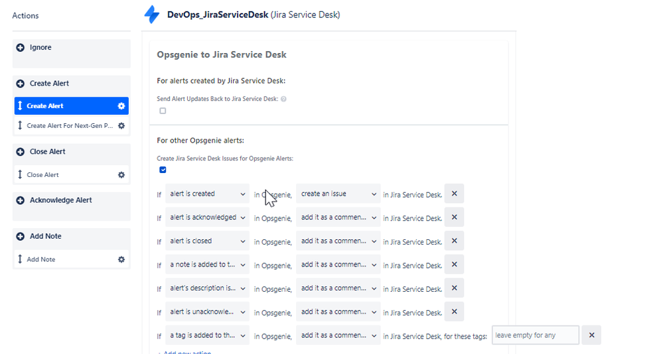Viewport: 663px width, 354px height.
Task: Open the 'alert is closed' condition dropdown
Action: click(207, 241)
